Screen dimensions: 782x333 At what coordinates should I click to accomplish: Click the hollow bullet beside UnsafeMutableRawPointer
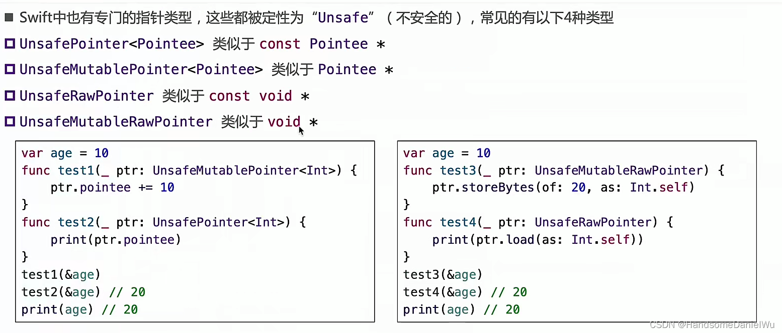click(10, 122)
